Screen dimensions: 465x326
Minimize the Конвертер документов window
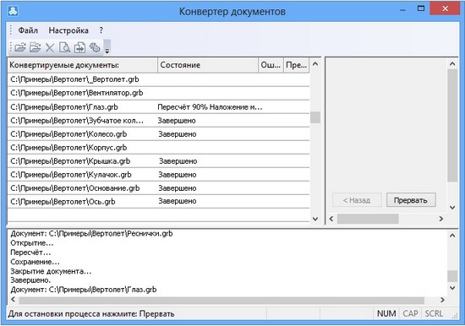402,9
